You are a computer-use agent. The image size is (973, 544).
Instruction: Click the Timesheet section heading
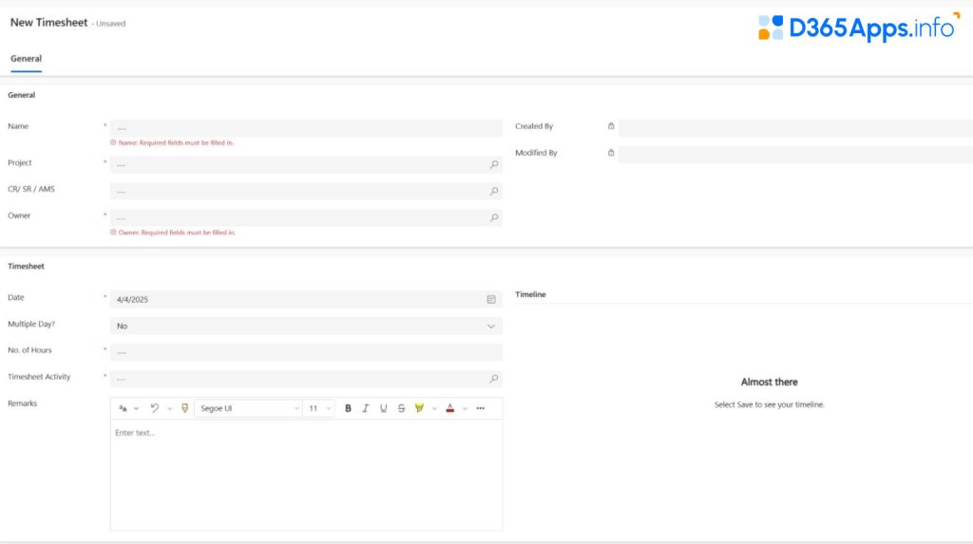(x=26, y=266)
